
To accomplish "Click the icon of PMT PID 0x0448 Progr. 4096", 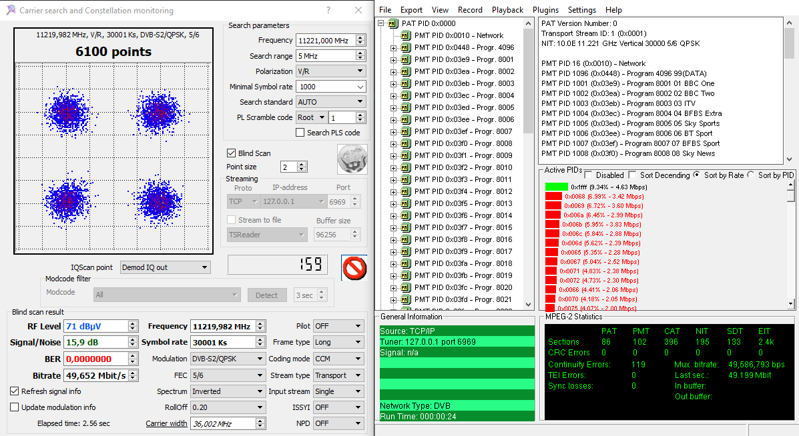I will 405,47.
